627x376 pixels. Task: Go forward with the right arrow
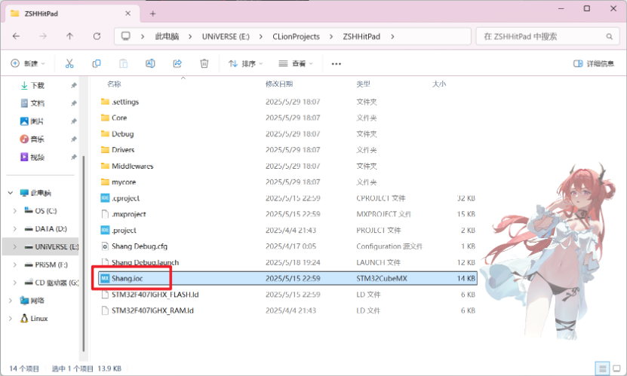click(x=43, y=36)
